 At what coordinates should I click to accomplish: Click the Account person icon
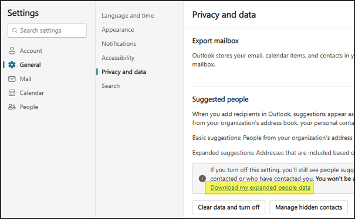[x=12, y=50]
